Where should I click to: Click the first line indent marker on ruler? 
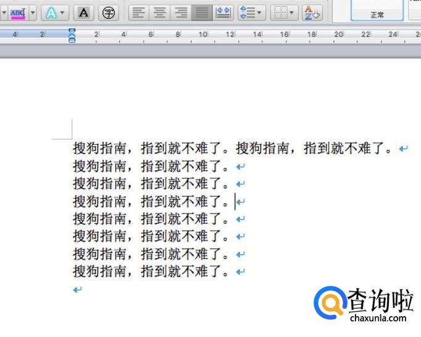coord(72,31)
